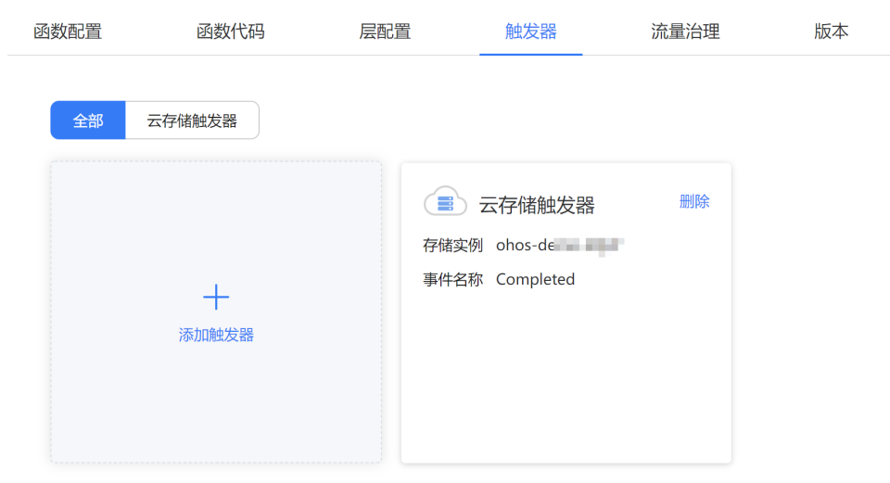Click the plus icon to add trigger
This screenshot has height=483, width=890.
click(x=216, y=297)
